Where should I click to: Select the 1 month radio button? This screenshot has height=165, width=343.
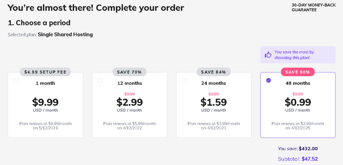(x=16, y=80)
